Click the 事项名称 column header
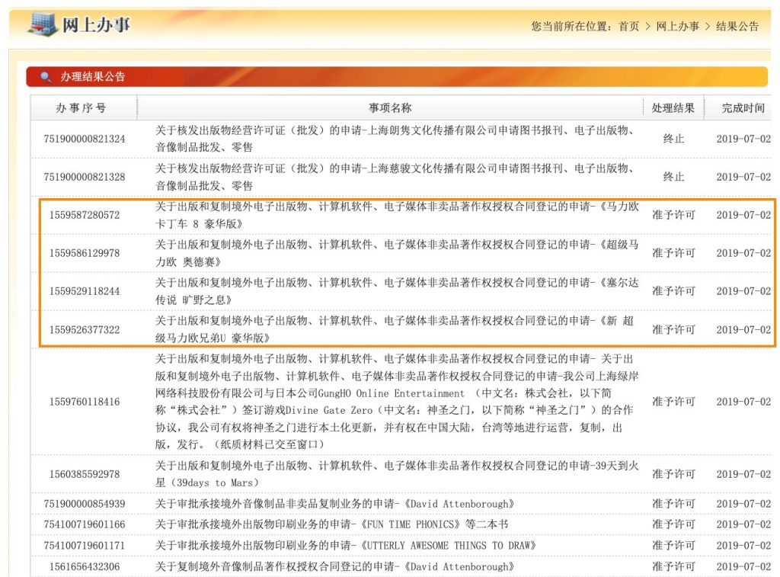 [390, 108]
